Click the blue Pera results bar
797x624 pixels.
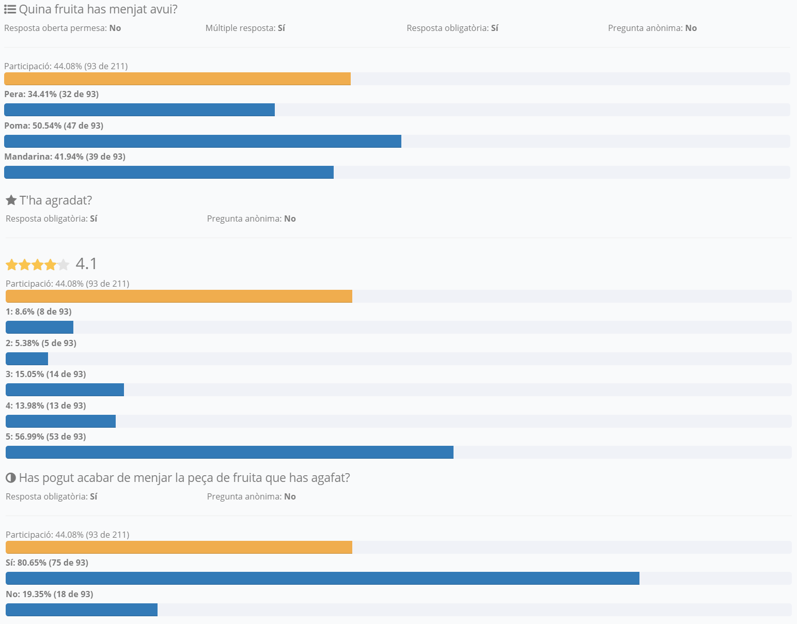click(139, 110)
